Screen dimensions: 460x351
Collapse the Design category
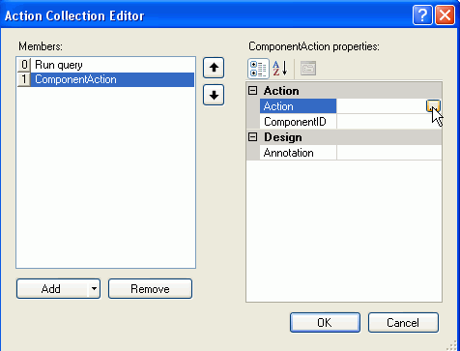[253, 137]
